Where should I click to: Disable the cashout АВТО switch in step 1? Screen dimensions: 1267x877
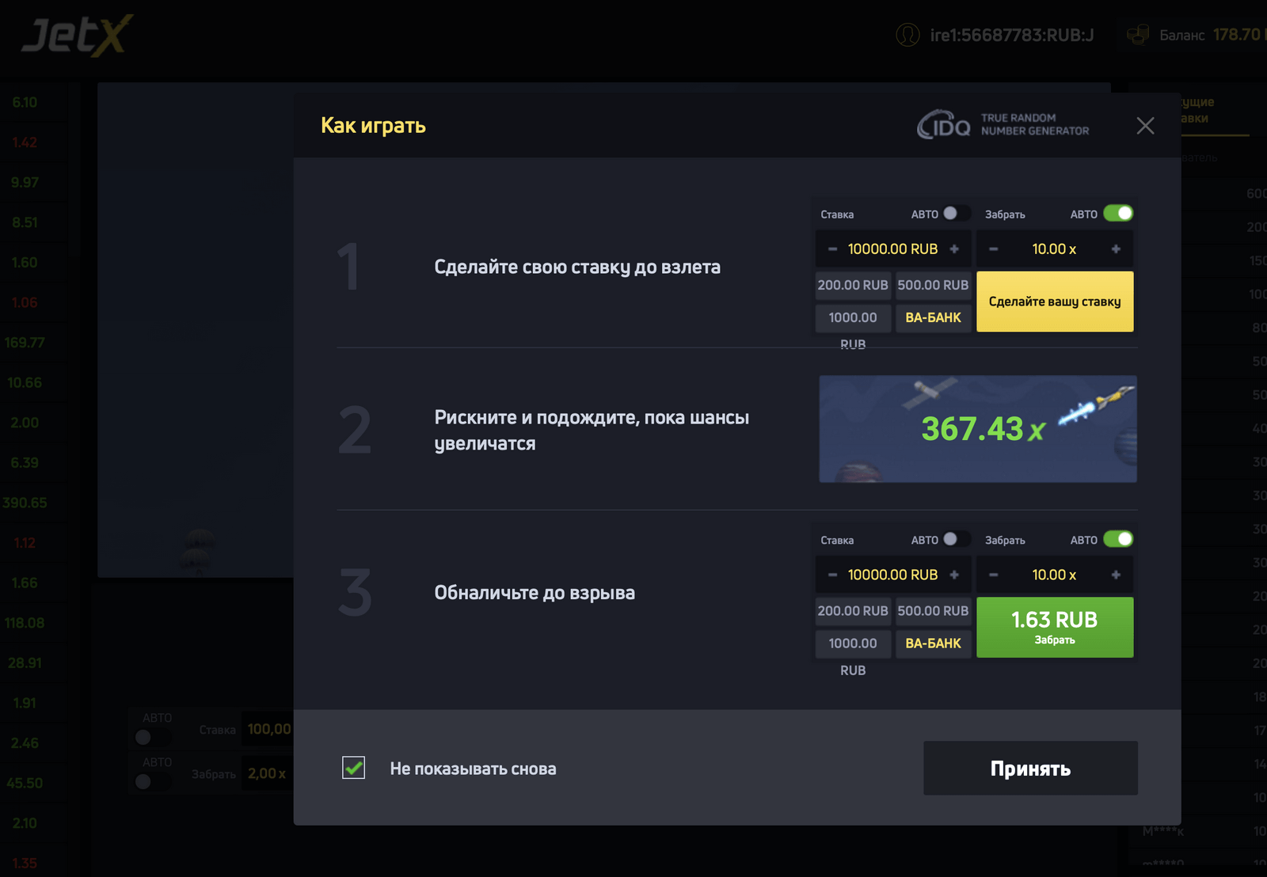[1118, 214]
